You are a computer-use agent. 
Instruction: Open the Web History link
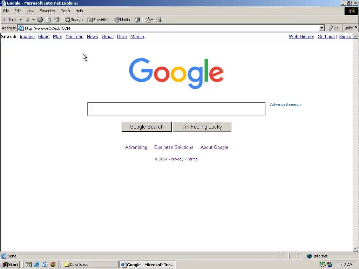301,36
